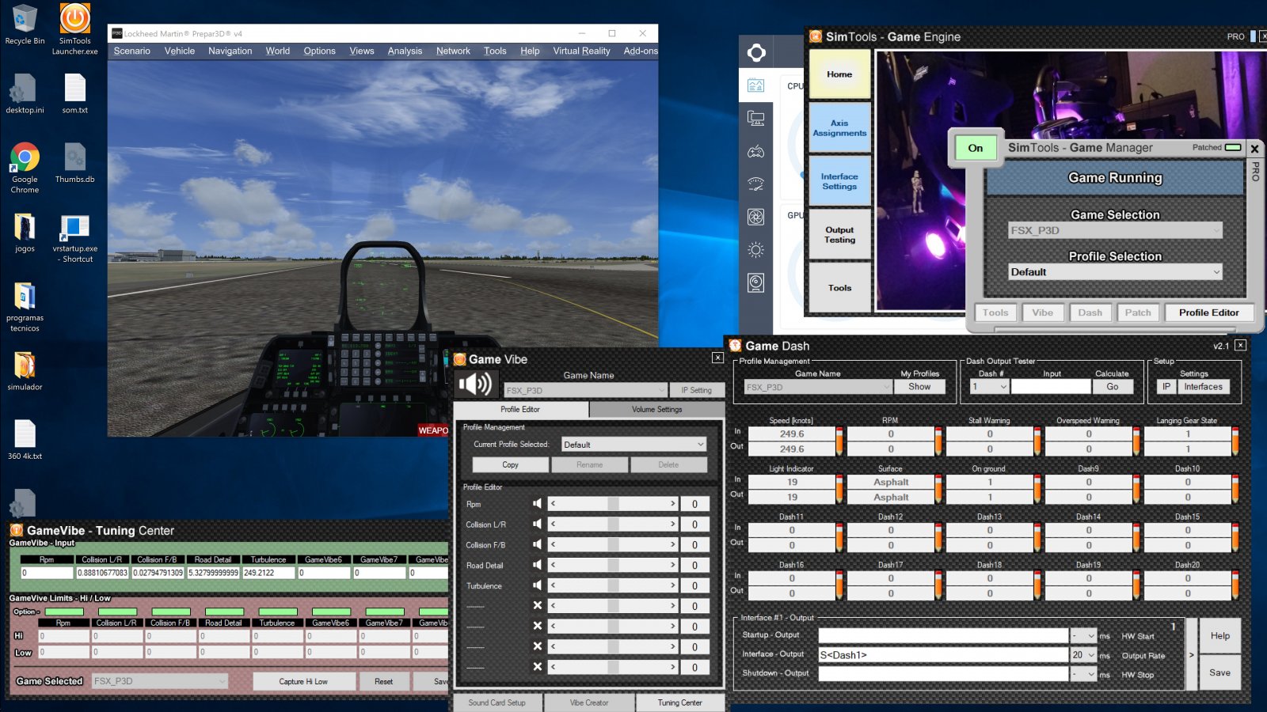Open Game Name dropdown in Game Dash
1267x712 pixels.
click(x=818, y=387)
